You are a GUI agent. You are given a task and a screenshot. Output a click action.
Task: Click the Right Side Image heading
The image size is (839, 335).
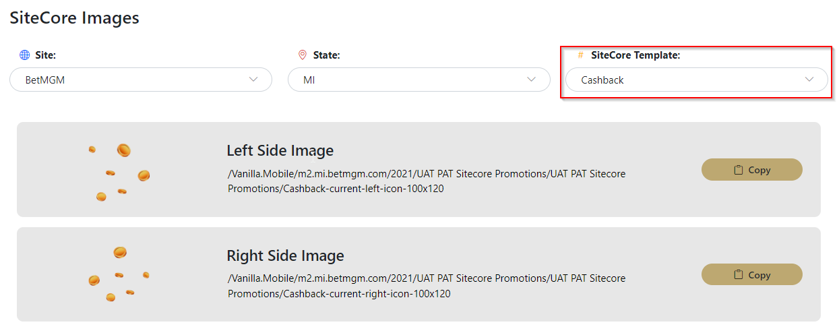click(x=285, y=255)
